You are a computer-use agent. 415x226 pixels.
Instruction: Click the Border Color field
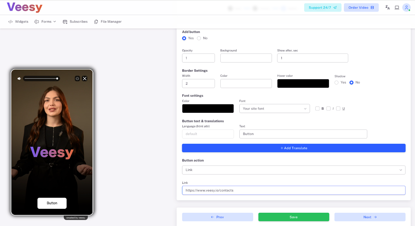[246, 83]
